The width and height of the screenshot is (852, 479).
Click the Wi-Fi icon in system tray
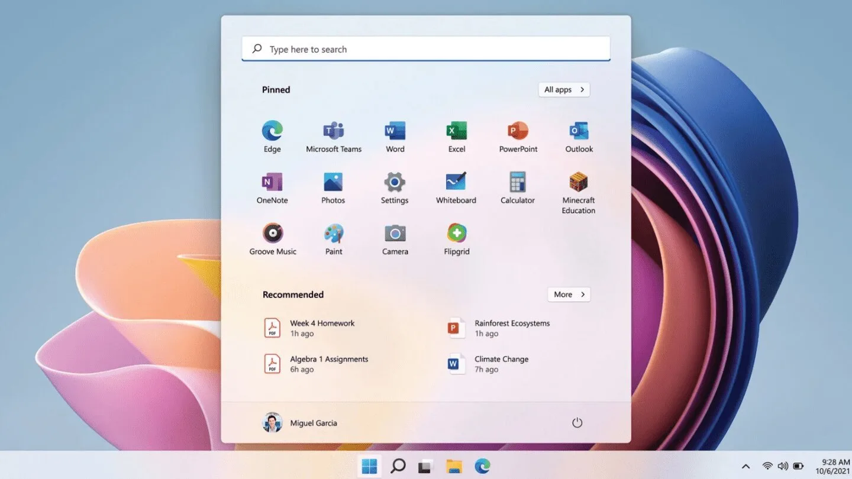coord(767,466)
